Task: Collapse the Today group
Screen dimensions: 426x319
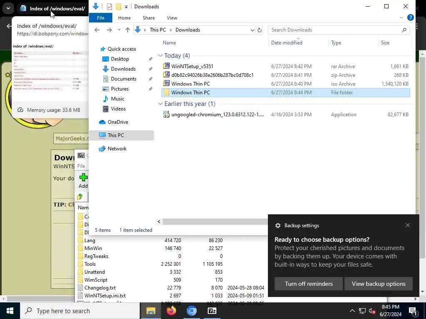Action: click(x=160, y=56)
